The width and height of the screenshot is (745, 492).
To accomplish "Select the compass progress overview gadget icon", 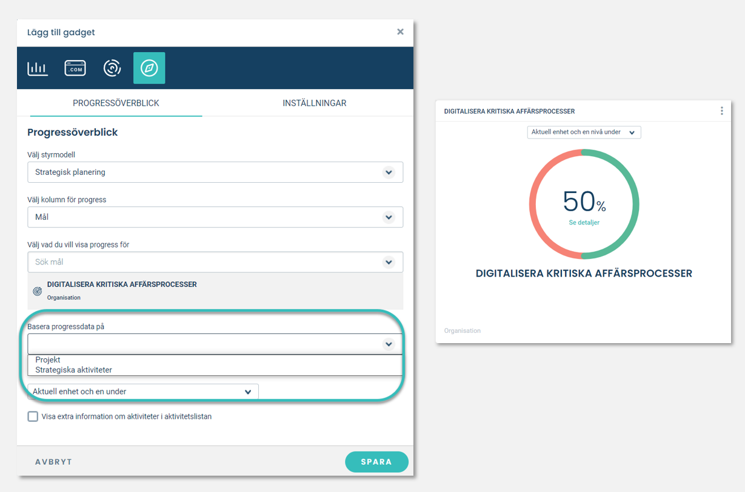I will click(x=149, y=68).
